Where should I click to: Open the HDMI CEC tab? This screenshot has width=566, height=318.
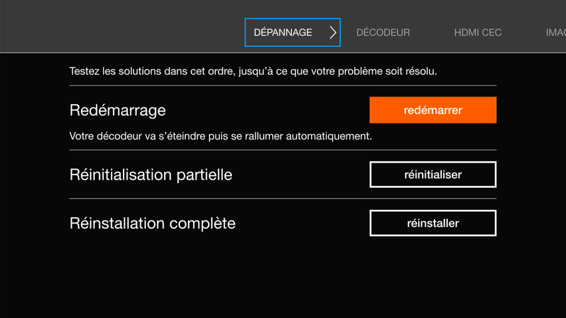(478, 33)
